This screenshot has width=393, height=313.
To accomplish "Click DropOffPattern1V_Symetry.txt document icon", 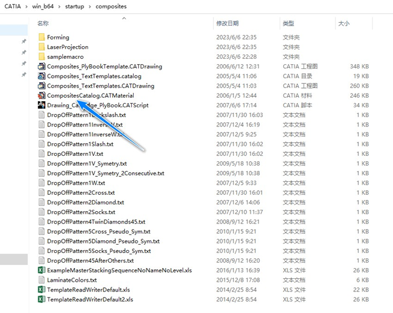I will pyautogui.click(x=41, y=164).
